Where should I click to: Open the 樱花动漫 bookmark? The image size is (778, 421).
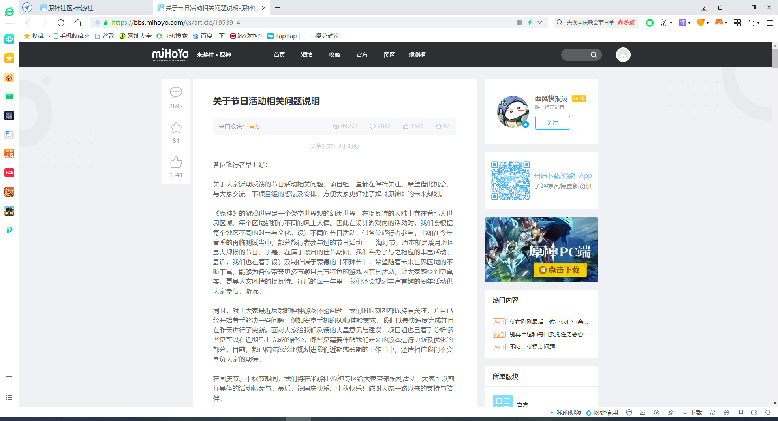click(327, 36)
